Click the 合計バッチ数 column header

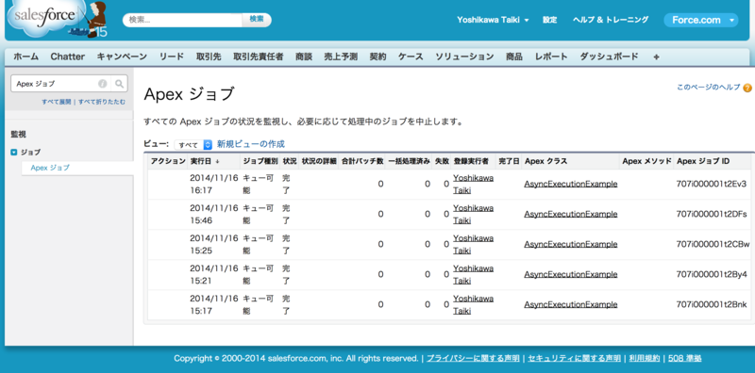[362, 161]
